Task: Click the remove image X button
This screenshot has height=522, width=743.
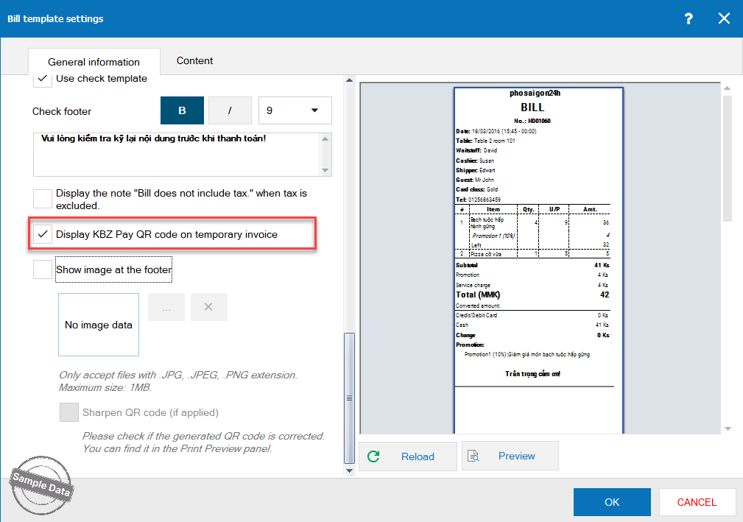Action: point(209,307)
